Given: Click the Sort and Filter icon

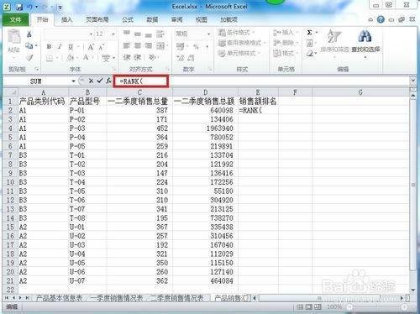Looking at the screenshot, I should pos(334,36).
